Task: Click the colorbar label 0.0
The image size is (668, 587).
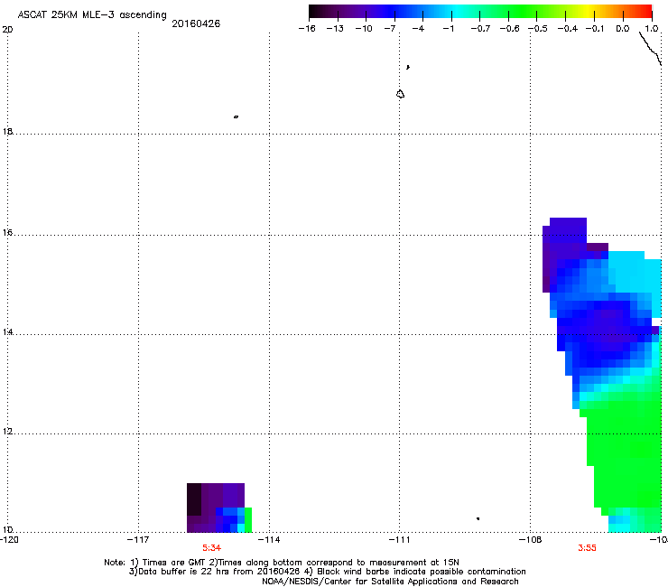Action: [623, 29]
